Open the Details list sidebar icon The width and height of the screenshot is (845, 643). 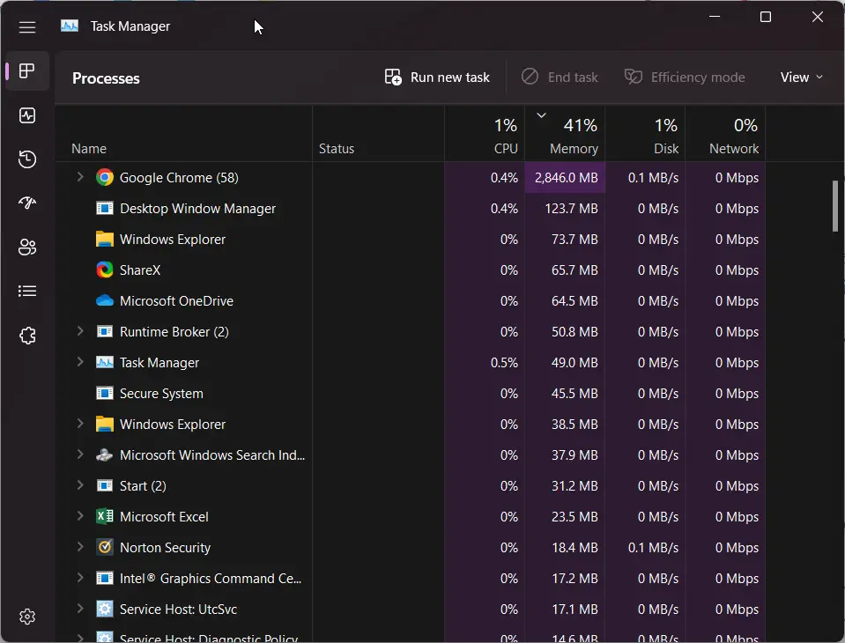[x=27, y=292]
